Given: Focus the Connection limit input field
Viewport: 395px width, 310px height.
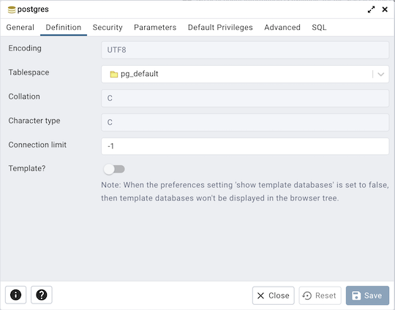Looking at the screenshot, I should pos(245,146).
